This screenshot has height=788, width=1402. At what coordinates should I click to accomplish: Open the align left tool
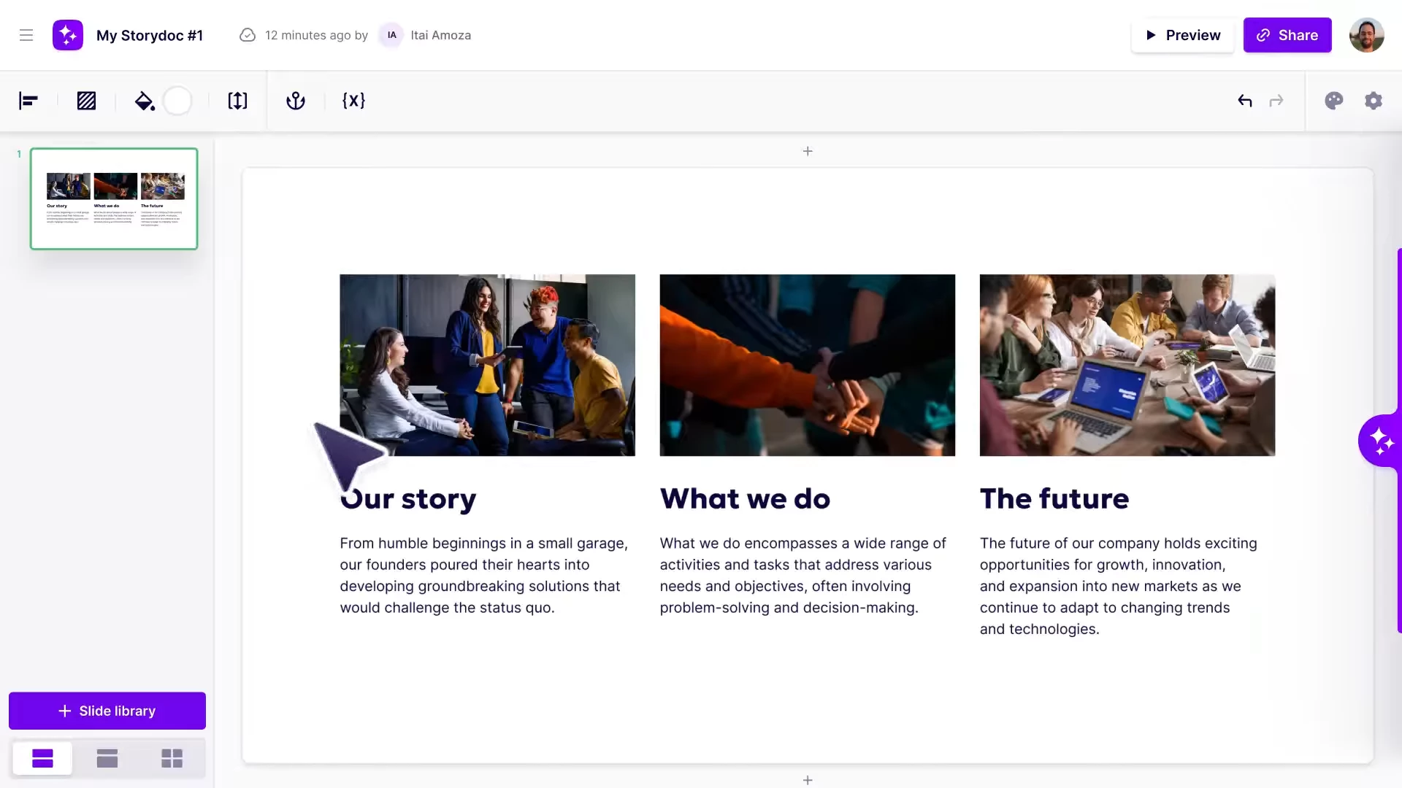click(x=28, y=101)
